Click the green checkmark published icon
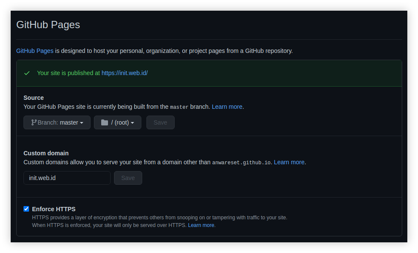The width and height of the screenshot is (418, 253). (27, 73)
